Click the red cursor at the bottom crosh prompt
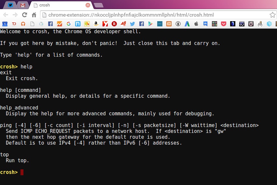Image resolution: width=277 pixels, height=185 pixels. (22, 172)
